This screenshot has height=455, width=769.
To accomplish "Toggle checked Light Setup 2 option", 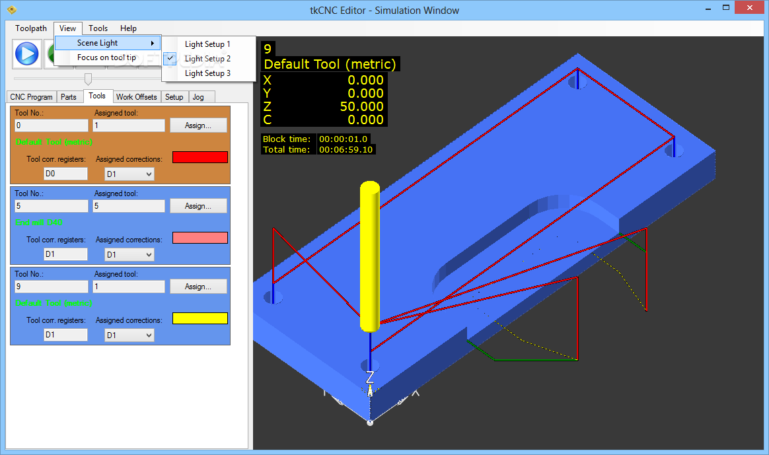I will point(208,59).
